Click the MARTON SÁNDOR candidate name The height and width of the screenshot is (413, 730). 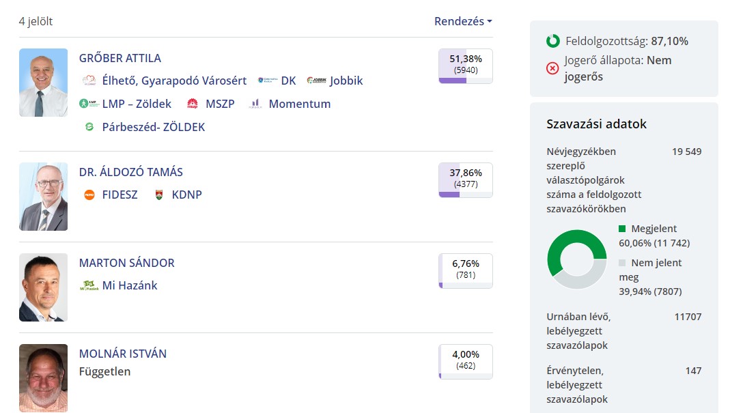point(127,263)
